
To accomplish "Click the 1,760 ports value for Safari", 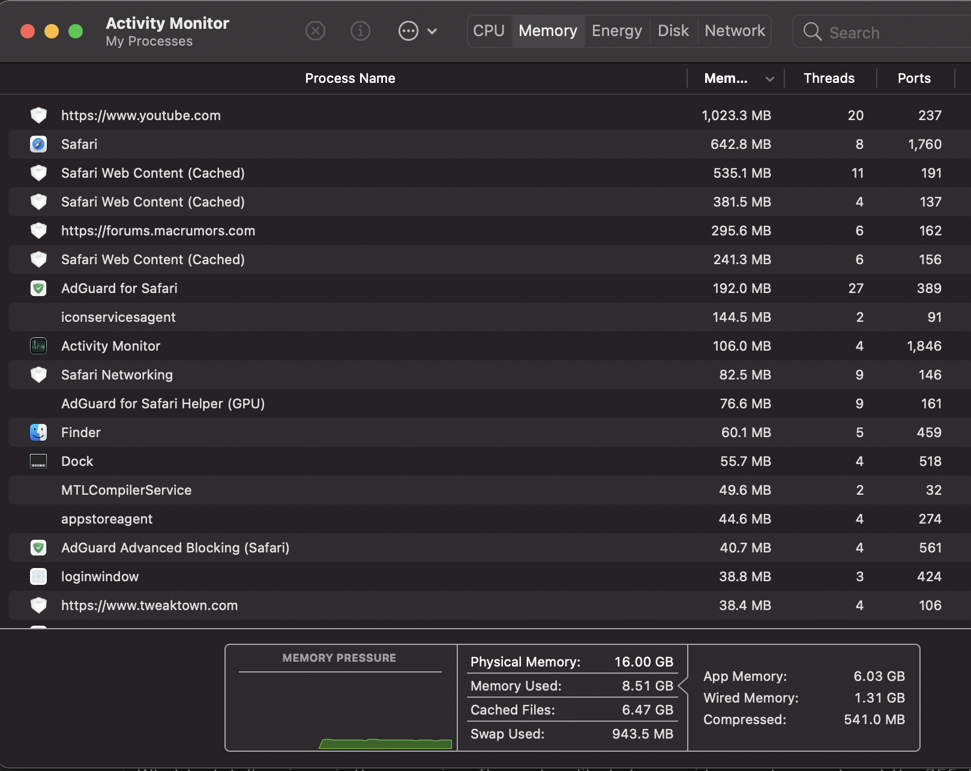I will [x=925, y=144].
